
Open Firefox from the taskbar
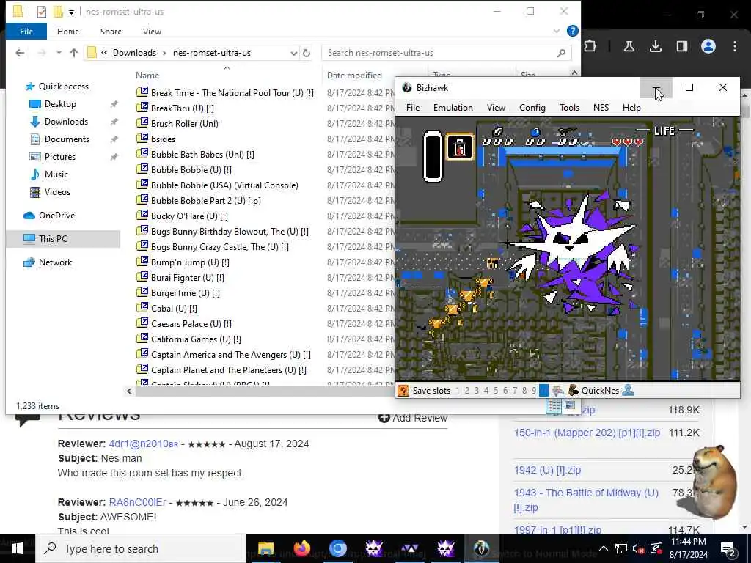click(x=301, y=548)
